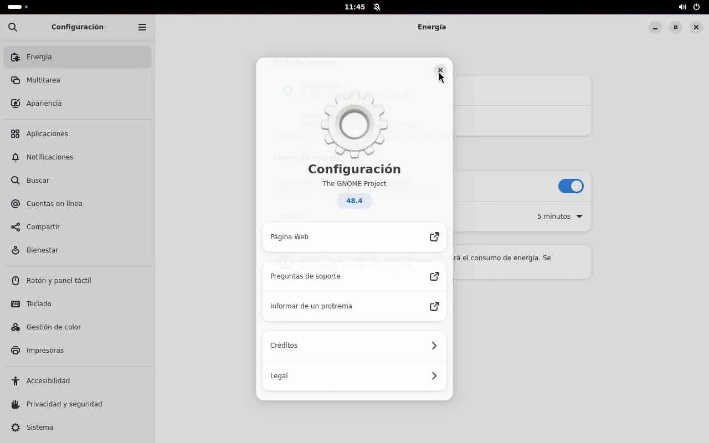Click the Gestión de color icon
The height and width of the screenshot is (443, 709).
(16, 327)
